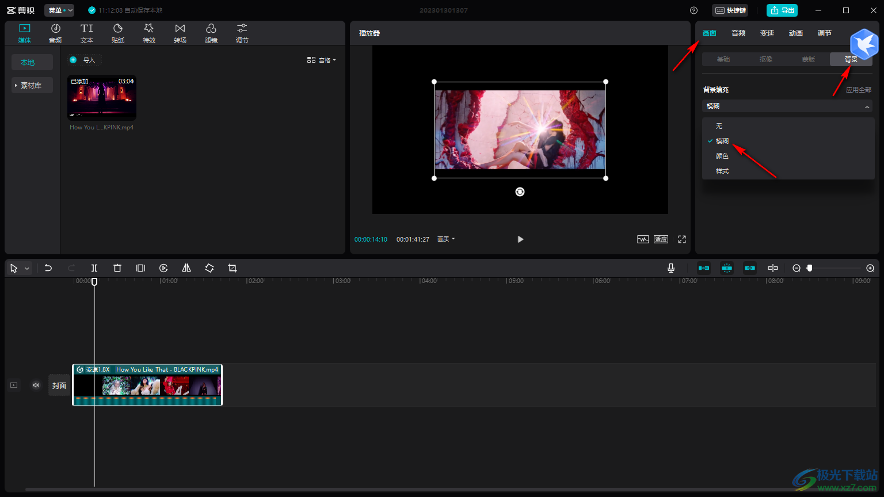Expand the selection tool mode arrow
Image resolution: width=884 pixels, height=497 pixels.
[x=26, y=269]
